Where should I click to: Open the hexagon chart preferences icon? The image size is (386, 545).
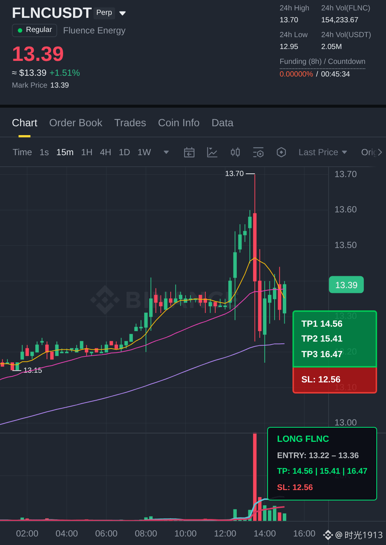[281, 152]
